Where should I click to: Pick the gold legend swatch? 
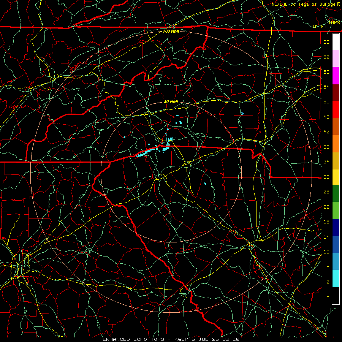(x=336, y=161)
